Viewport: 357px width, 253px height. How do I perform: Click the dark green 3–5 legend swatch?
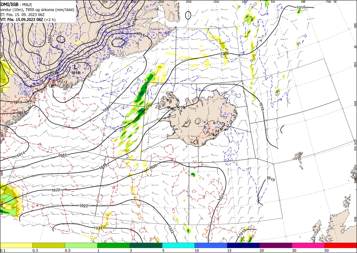[x=146, y=245]
